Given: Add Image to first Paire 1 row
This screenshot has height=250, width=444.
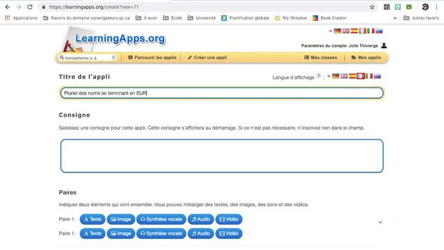Looking at the screenshot, I should pyautogui.click(x=121, y=219).
